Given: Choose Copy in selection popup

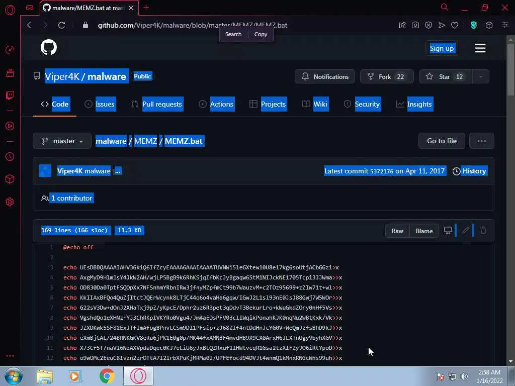Looking at the screenshot, I should 261,34.
